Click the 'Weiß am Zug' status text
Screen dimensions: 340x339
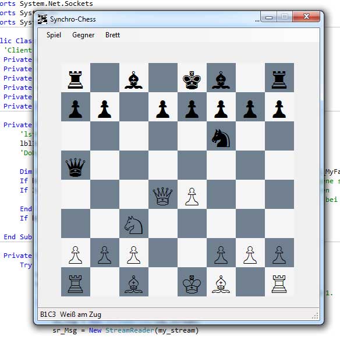80,314
